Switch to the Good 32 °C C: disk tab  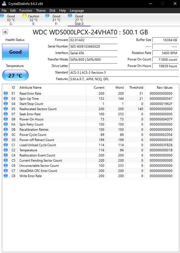[11, 20]
